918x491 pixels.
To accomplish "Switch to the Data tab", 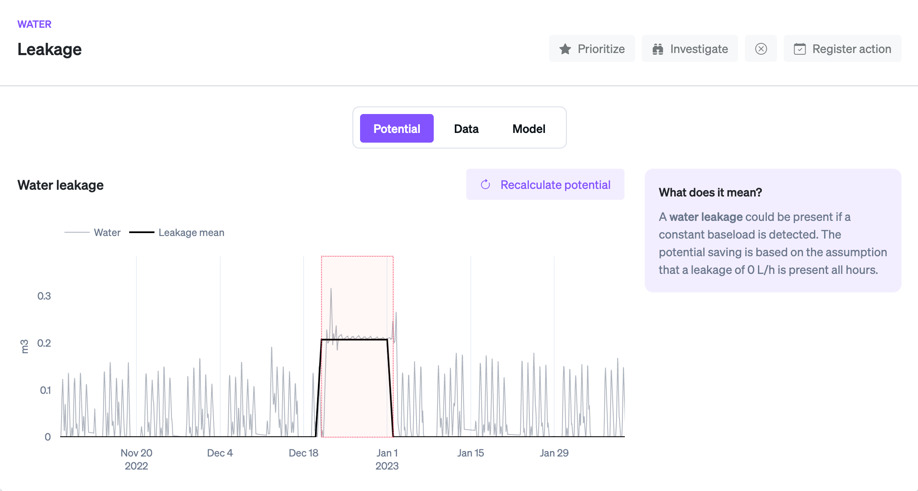I will coord(466,129).
